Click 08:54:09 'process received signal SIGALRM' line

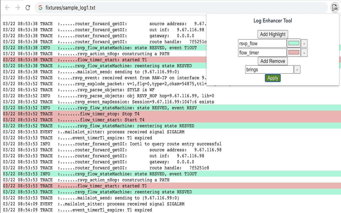click(94, 204)
